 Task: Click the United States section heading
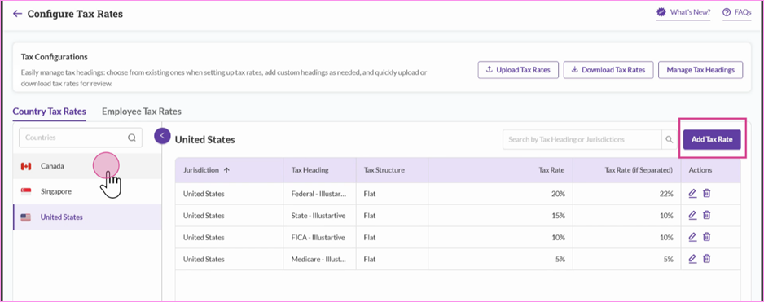pyautogui.click(x=204, y=140)
